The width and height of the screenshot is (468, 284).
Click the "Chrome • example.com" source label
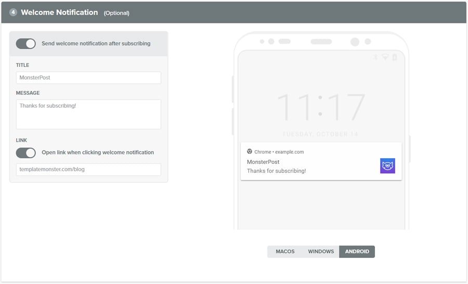[279, 152]
